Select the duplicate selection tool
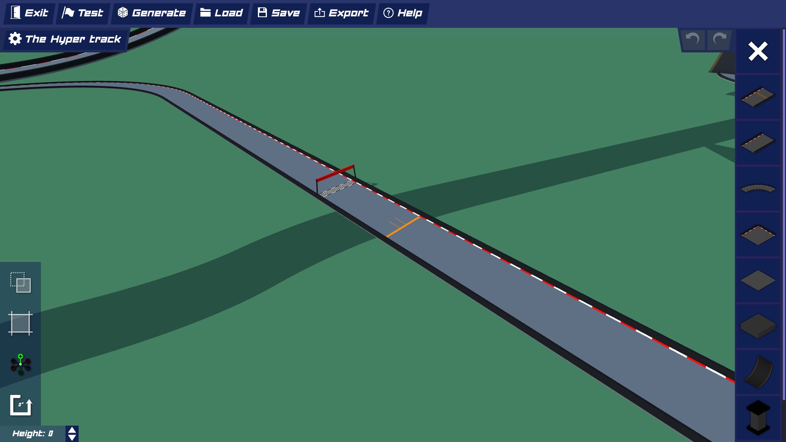 click(20, 282)
